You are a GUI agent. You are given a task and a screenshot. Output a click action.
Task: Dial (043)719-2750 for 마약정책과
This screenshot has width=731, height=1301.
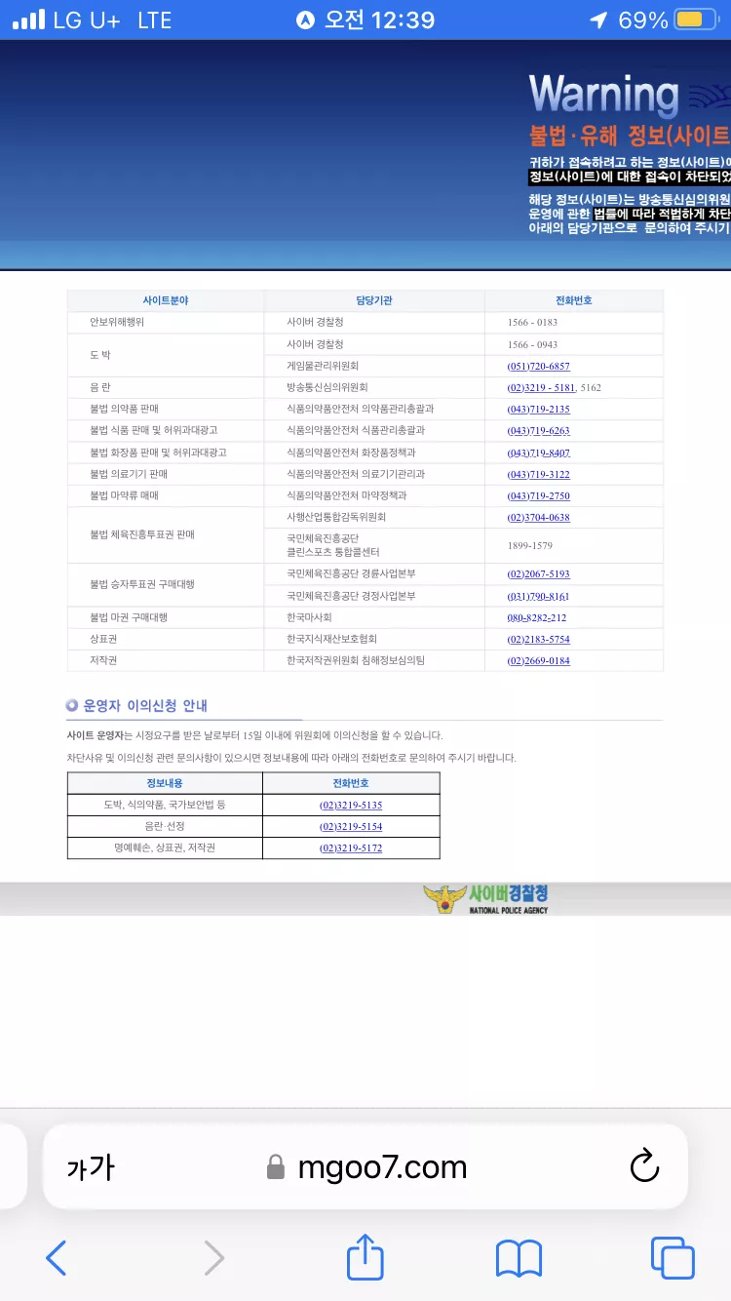click(x=538, y=496)
